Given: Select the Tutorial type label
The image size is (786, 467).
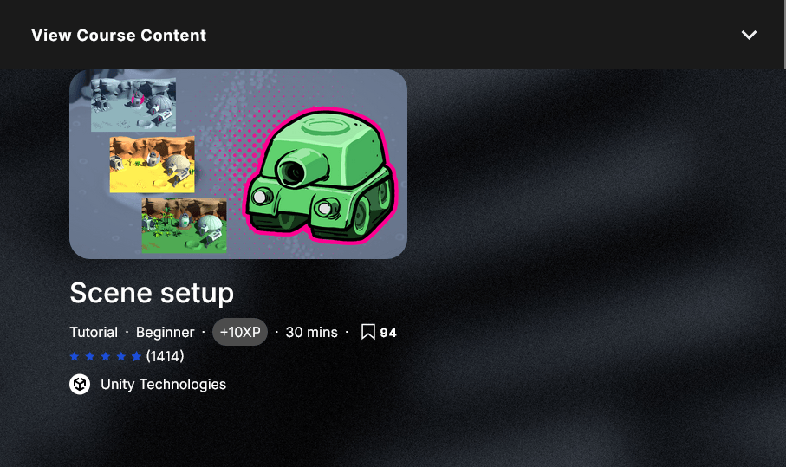Looking at the screenshot, I should (x=94, y=332).
